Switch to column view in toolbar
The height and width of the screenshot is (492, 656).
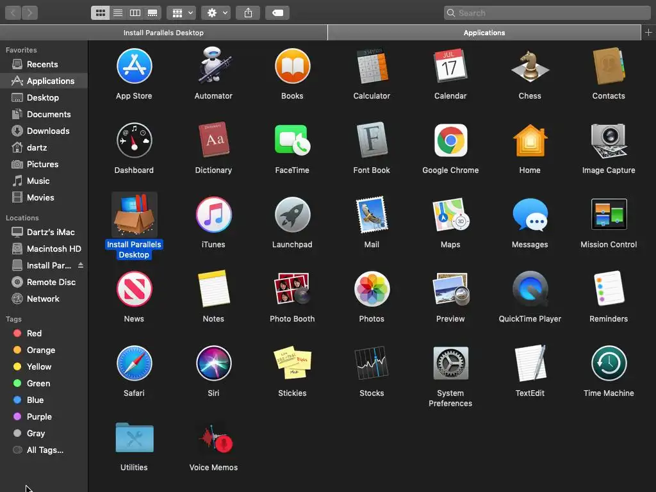pyautogui.click(x=135, y=13)
